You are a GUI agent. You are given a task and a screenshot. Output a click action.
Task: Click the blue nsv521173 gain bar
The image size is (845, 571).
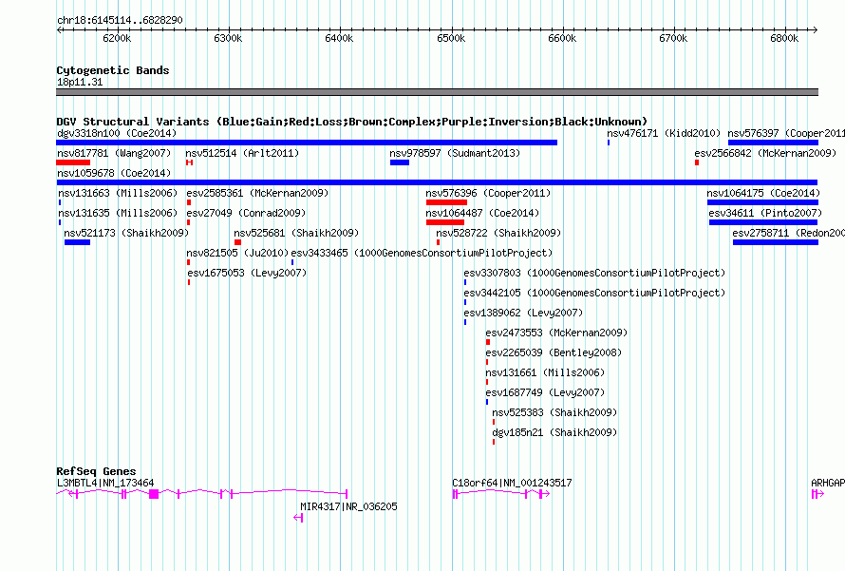pyautogui.click(x=77, y=242)
